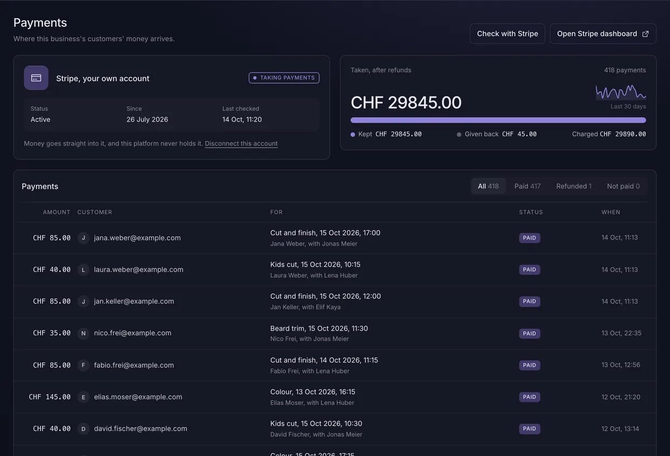Image resolution: width=670 pixels, height=456 pixels.
Task: Click the Stripe card icon tile
Action: (36, 78)
